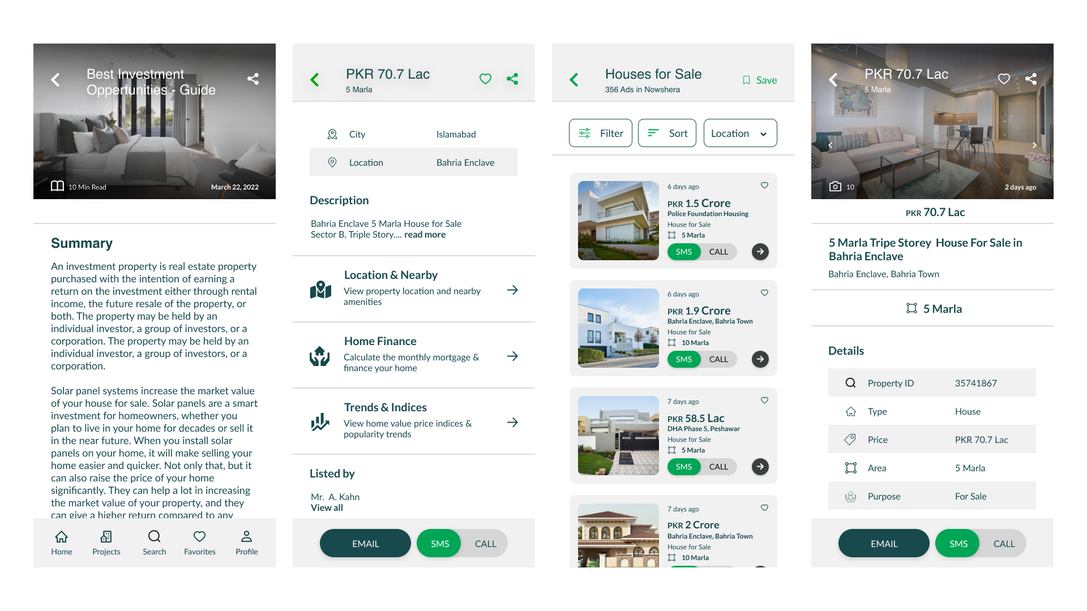1087x611 pixels.
Task: Select SMS on PKR 58.5 Lac listing
Action: click(x=683, y=467)
